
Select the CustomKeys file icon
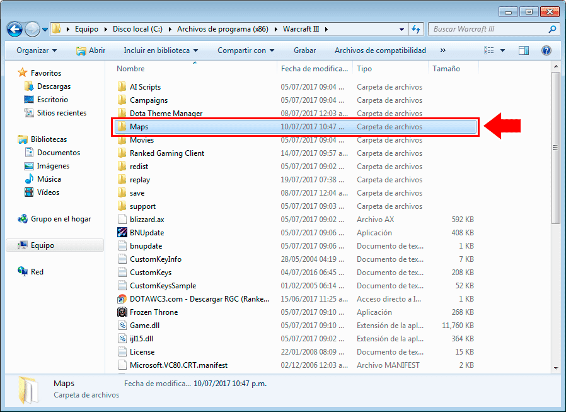(x=122, y=273)
